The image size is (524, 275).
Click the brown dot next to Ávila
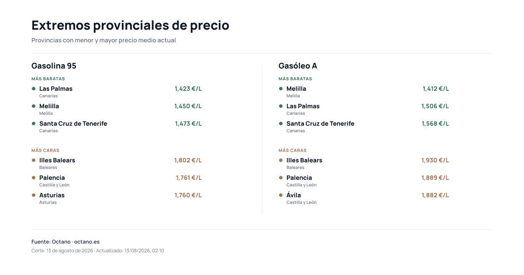click(x=281, y=195)
